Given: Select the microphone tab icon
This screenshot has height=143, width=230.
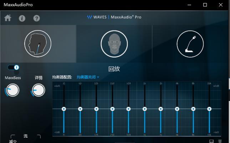Looking at the screenshot, I should pos(190,44).
